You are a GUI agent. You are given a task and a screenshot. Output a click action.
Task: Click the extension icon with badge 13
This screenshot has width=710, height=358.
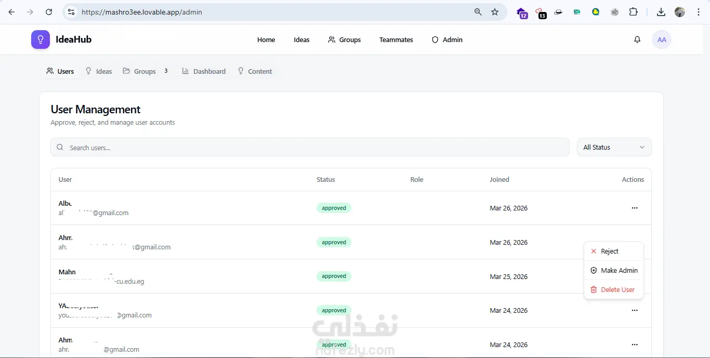coord(540,12)
